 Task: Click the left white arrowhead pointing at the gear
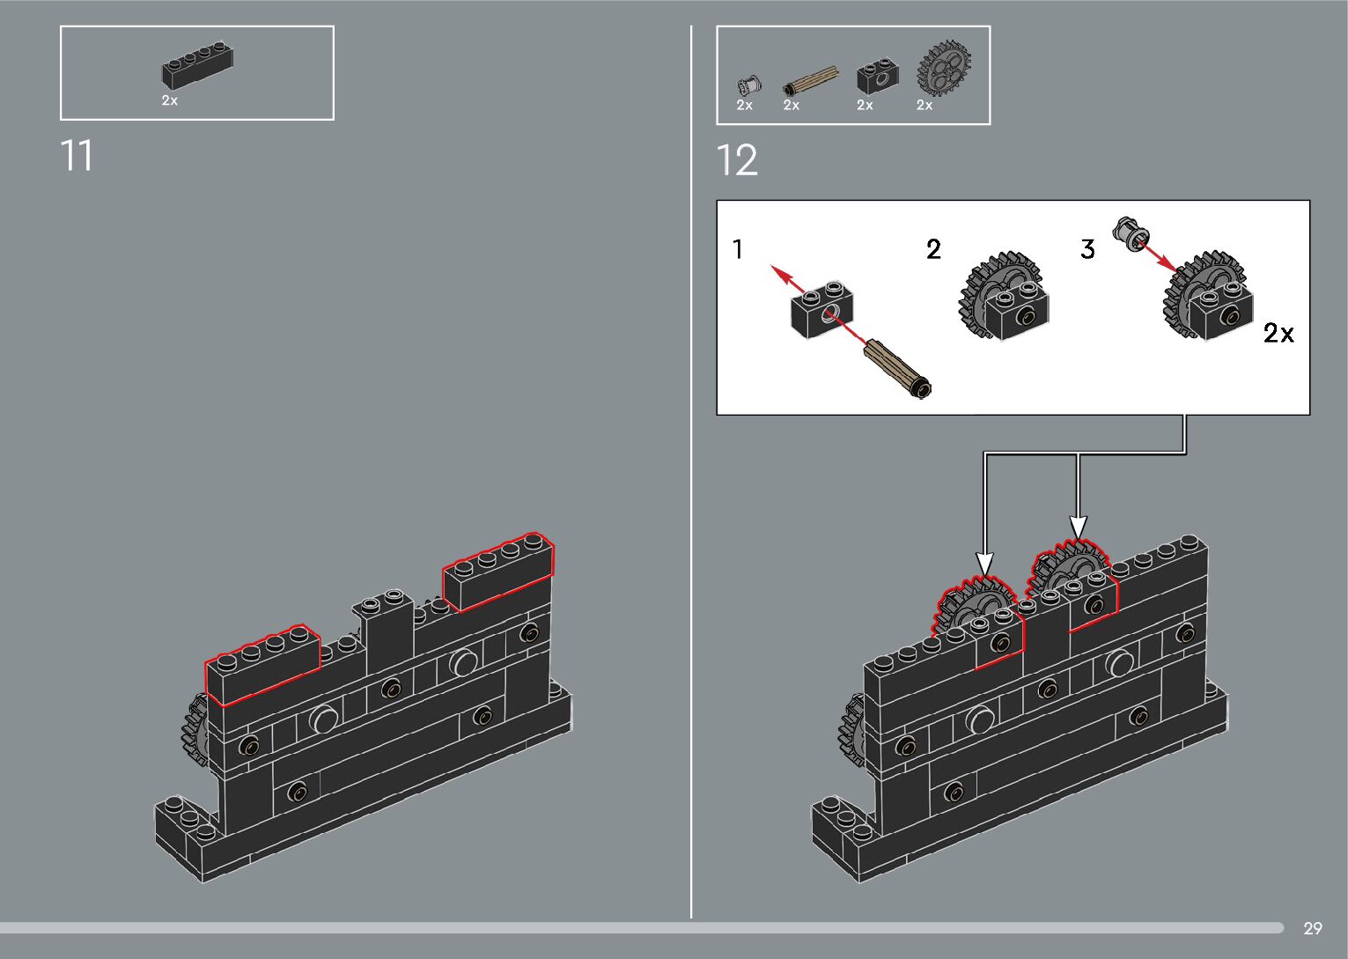pos(985,564)
